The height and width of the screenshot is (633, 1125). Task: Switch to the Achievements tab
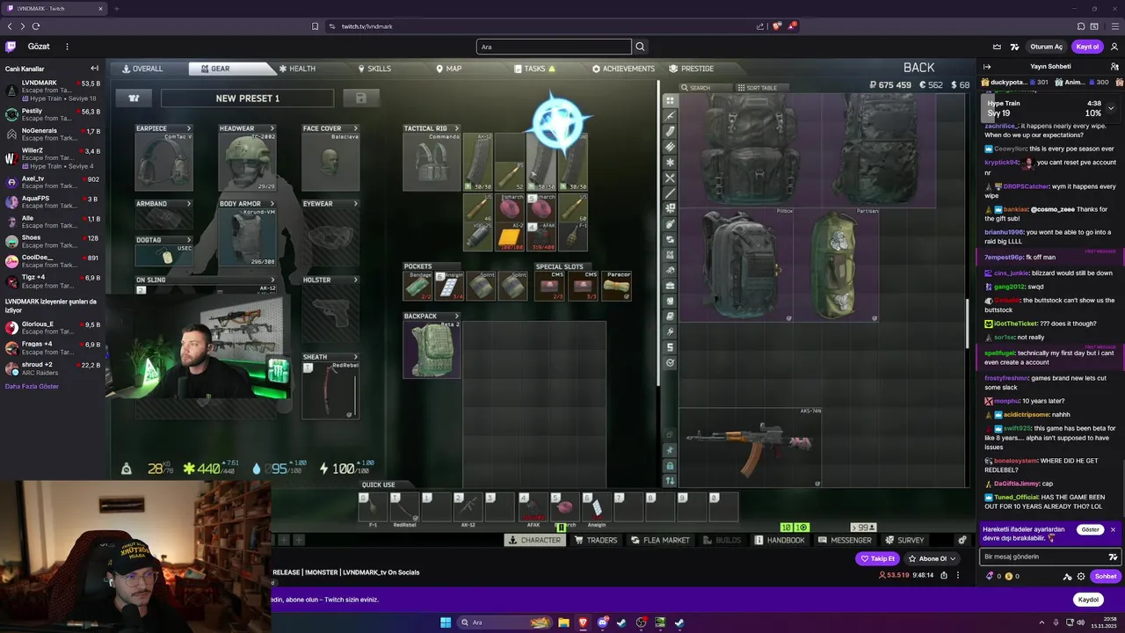tap(623, 69)
